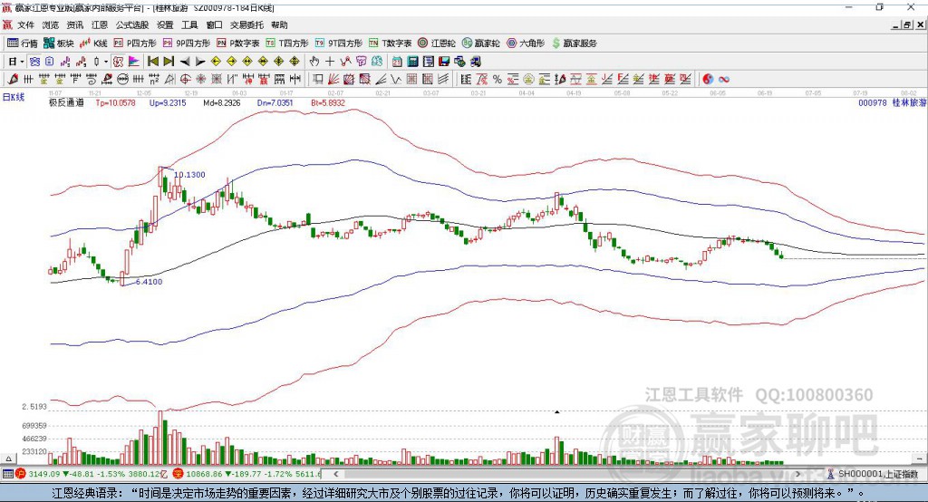Open the 工具 menu
Image resolution: width=928 pixels, height=502 pixels.
tap(189, 24)
